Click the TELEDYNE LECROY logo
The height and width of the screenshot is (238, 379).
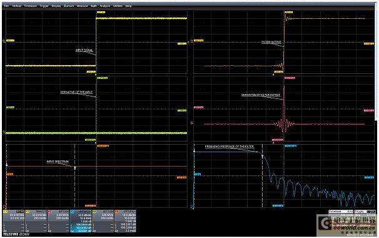tap(16, 234)
